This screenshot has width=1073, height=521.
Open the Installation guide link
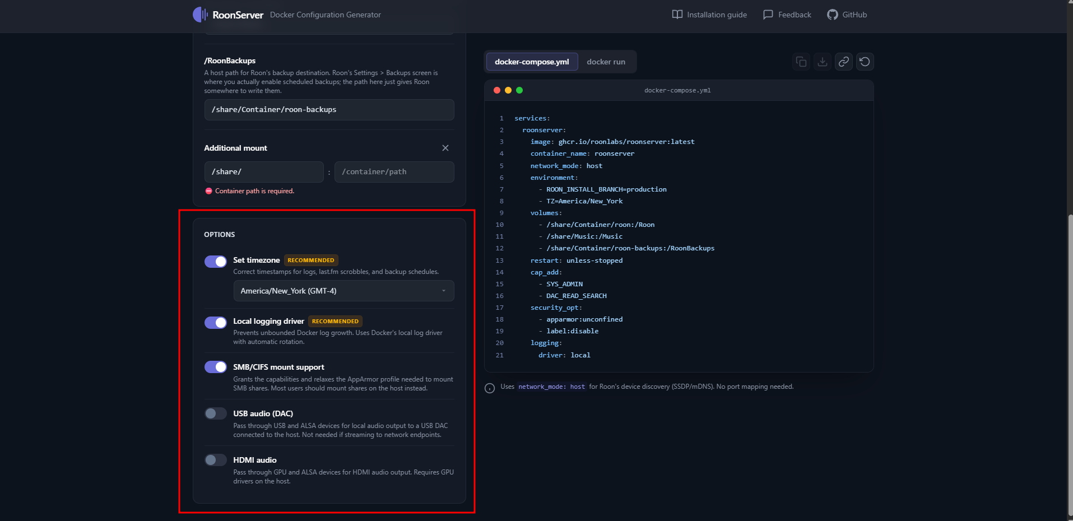[709, 15]
